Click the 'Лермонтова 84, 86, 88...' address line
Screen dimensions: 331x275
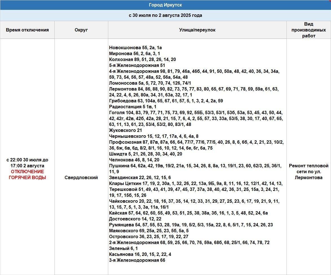coord(194,92)
